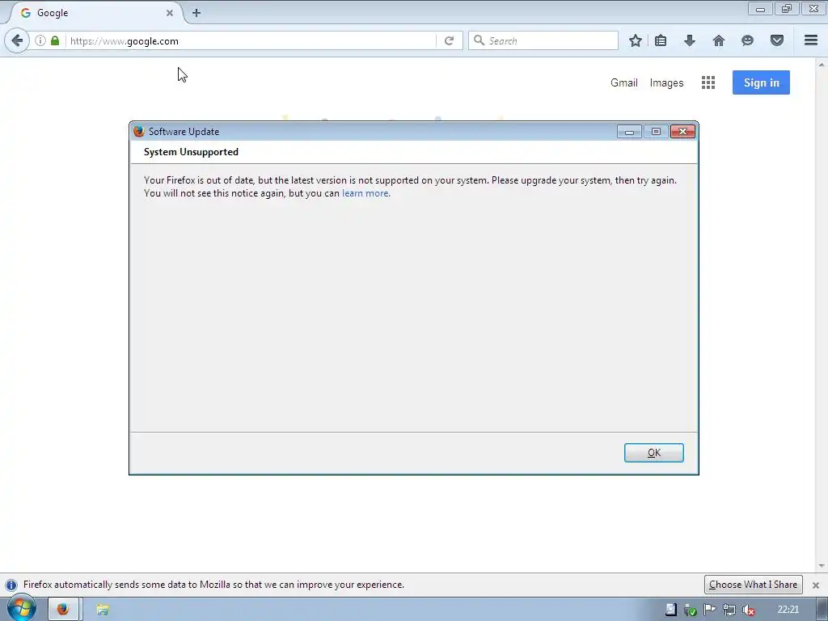Go back with the Firefox back arrow

(17, 40)
